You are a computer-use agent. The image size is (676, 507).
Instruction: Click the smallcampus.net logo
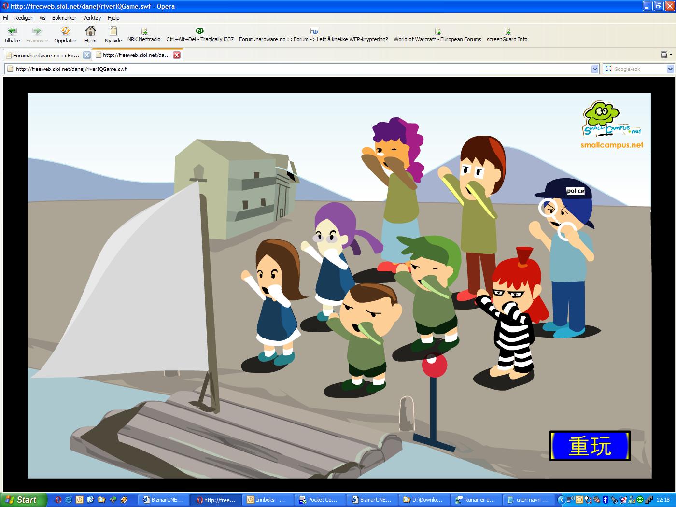click(612, 125)
